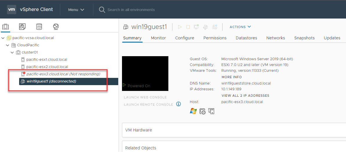Viewport: 346px width, 152px height.
Task: Open the Storage inventory view
Action: coord(39,27)
